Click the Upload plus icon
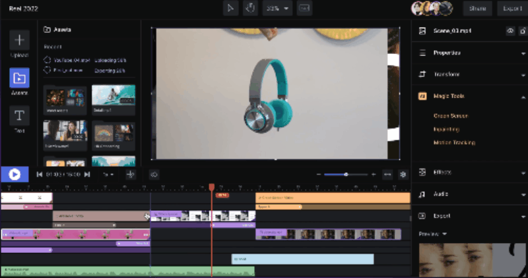Image resolution: width=528 pixels, height=278 pixels. coord(19,40)
